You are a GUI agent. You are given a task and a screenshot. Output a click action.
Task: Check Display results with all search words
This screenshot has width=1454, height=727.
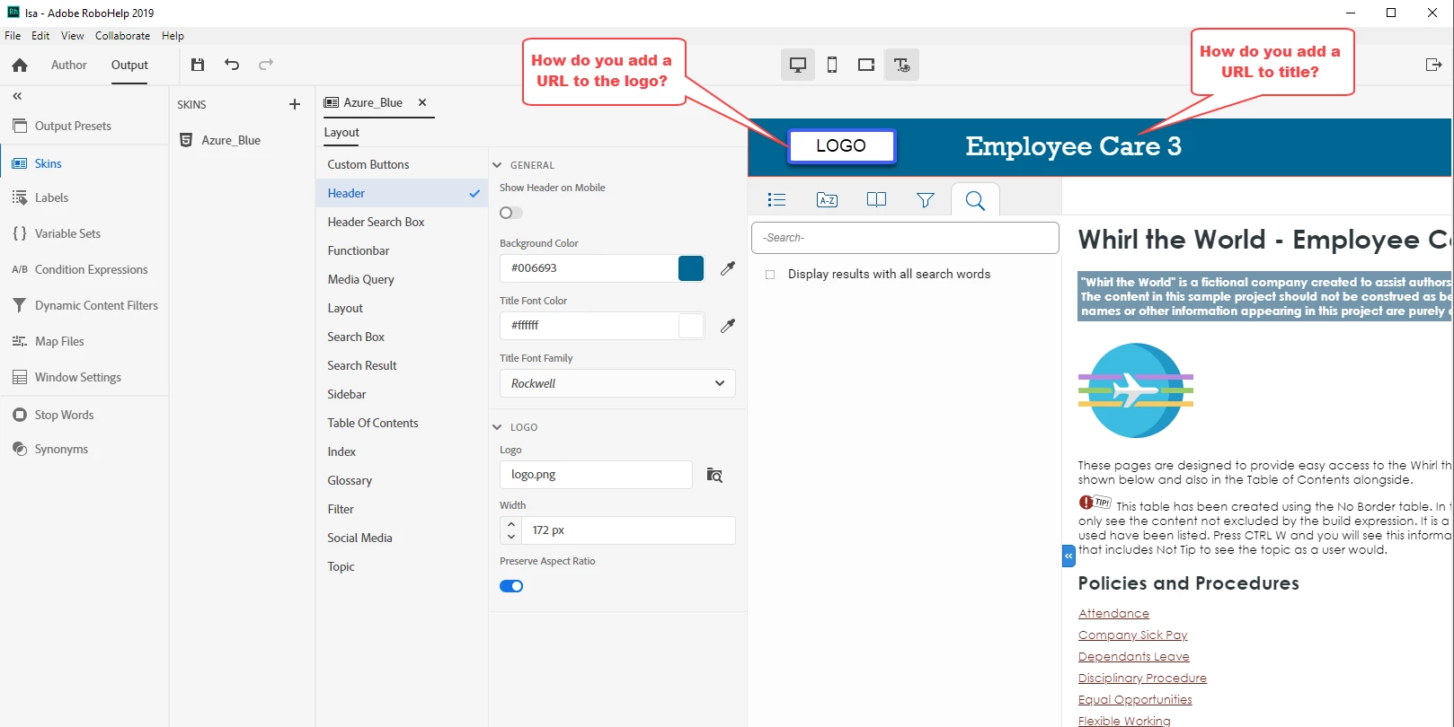770,275
